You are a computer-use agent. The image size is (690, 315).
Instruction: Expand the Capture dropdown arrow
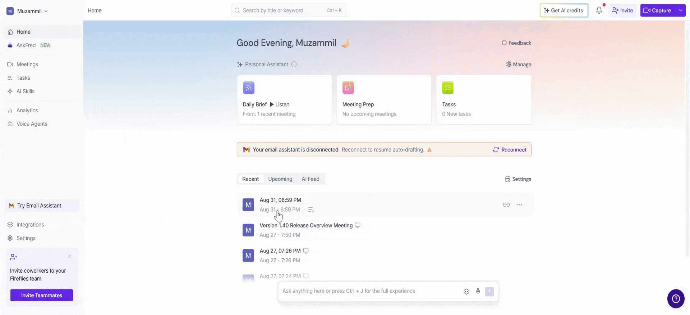click(681, 10)
